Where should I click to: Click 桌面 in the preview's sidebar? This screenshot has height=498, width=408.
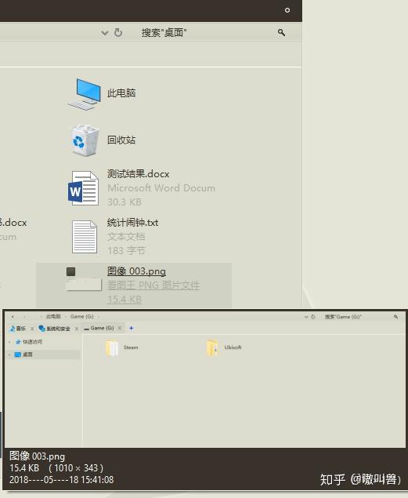pyautogui.click(x=23, y=354)
